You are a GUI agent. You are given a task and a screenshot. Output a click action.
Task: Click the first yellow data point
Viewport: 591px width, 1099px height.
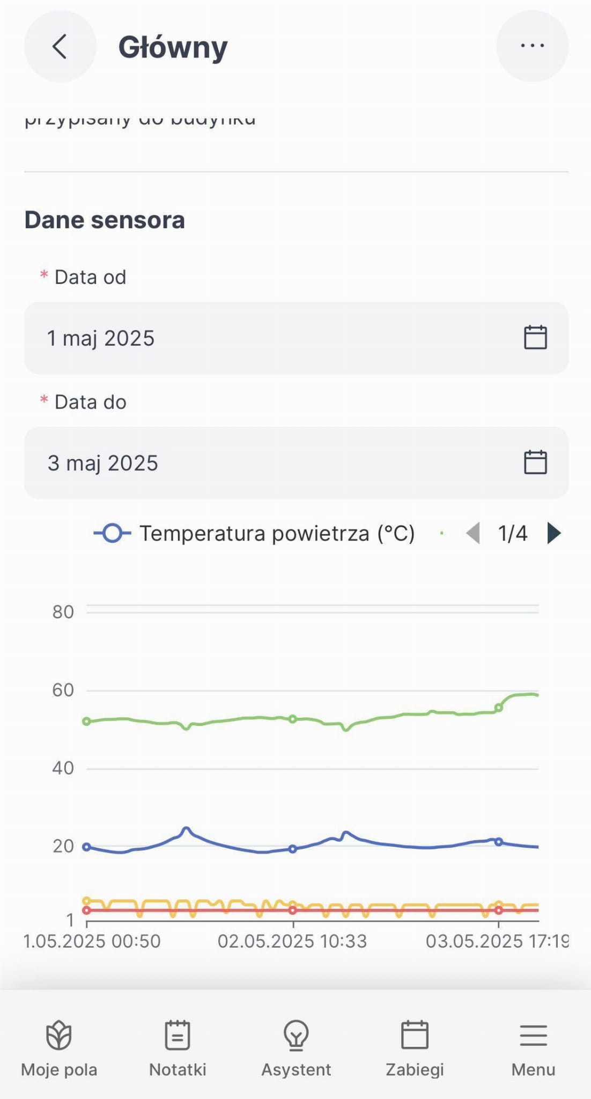click(86, 901)
